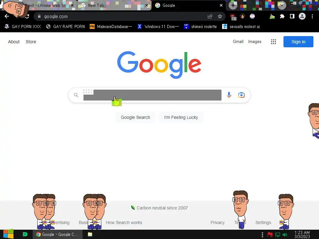Viewport: 319px width, 239px height.
Task: Open the volume speaker tray icon
Action: point(285,235)
